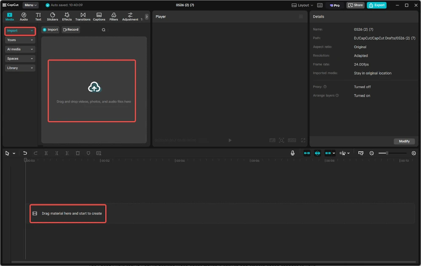Delete left of playhead
Screen dimensions: 421x266
coord(57,153)
